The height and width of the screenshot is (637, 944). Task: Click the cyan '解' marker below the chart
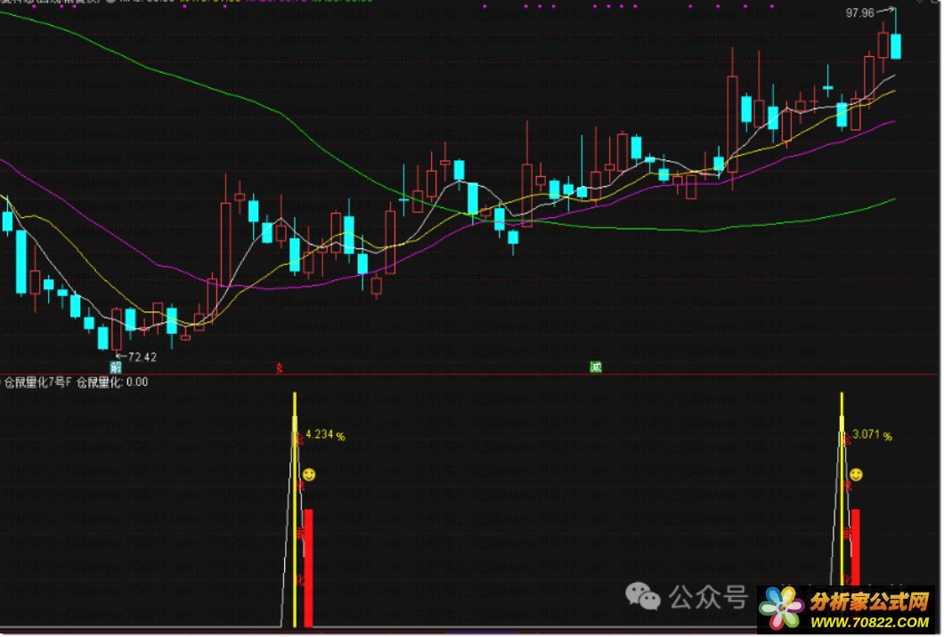(116, 367)
